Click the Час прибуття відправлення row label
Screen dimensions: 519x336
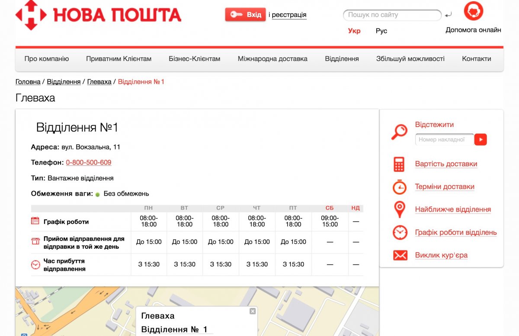point(64,265)
